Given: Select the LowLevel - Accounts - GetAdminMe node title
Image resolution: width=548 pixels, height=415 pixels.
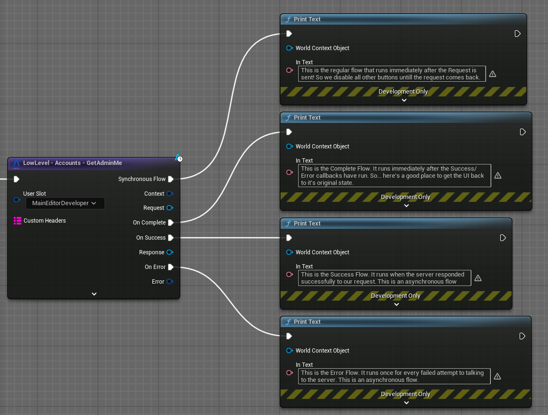Looking at the screenshot, I should point(72,163).
